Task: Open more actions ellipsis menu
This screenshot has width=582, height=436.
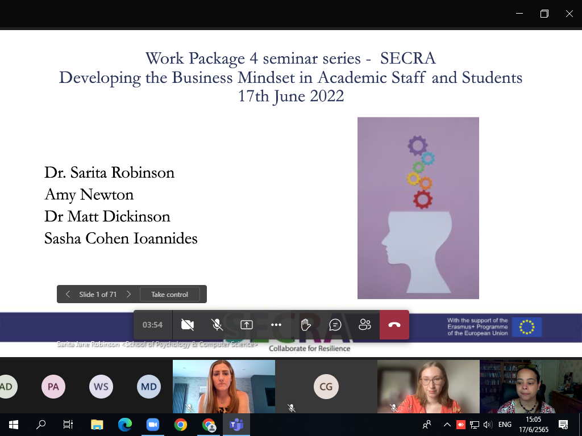Action: [276, 325]
